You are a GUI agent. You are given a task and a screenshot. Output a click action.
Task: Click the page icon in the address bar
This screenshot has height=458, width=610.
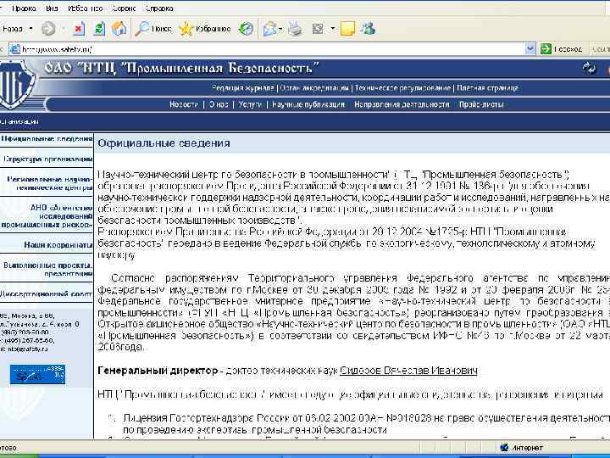[14, 49]
